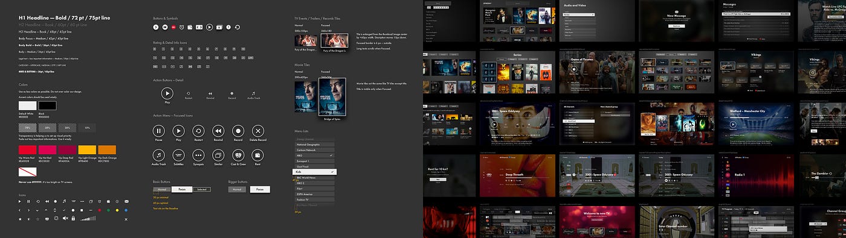Click the 10% transparency swatch

click(x=87, y=128)
